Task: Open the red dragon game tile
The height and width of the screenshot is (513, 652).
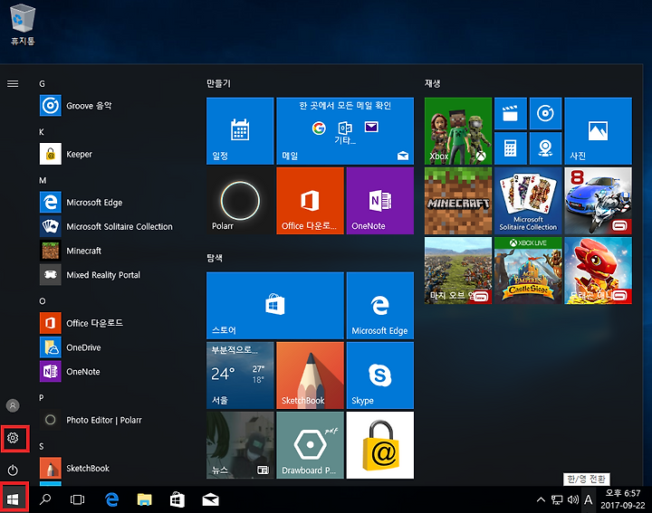Action: tap(598, 271)
